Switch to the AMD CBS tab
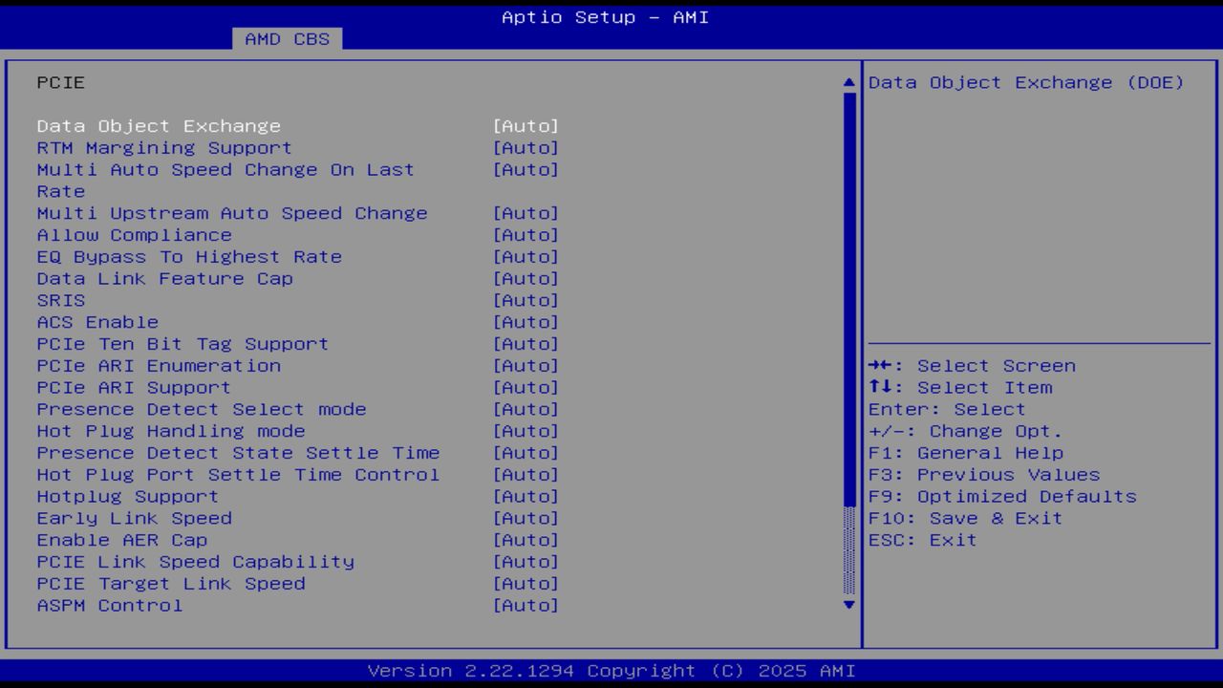Screen dimensions: 1223x688 [x=285, y=39]
